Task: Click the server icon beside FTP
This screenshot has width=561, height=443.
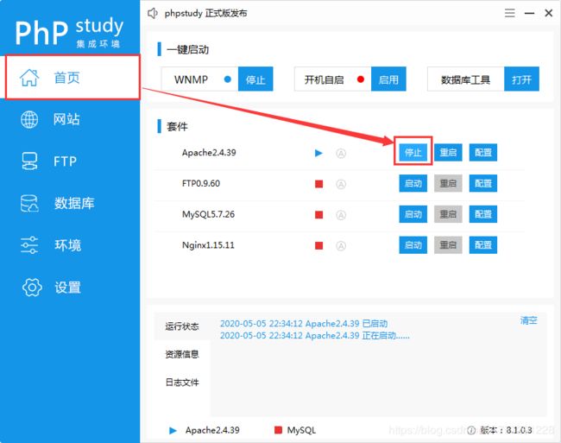Action: [x=29, y=161]
